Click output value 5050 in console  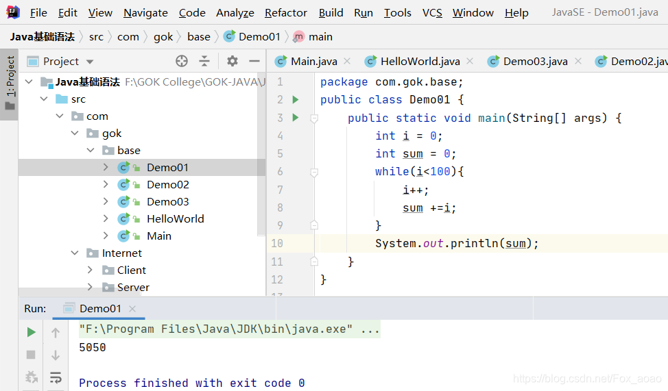point(93,347)
